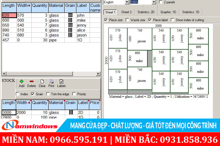
Task: Click right arrow of pieces horizontal scrollbar
Action: pos(98,74)
